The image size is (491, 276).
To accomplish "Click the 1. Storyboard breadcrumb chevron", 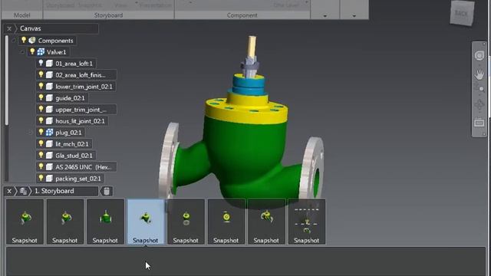I will 31,191.
